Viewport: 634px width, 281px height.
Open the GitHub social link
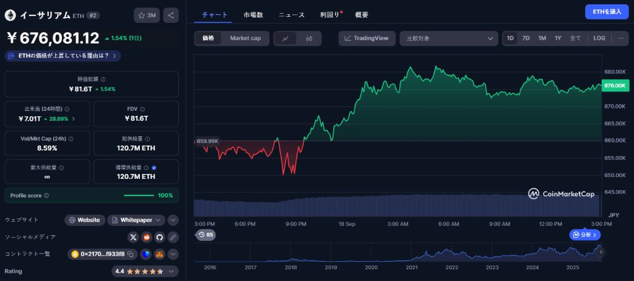click(159, 237)
